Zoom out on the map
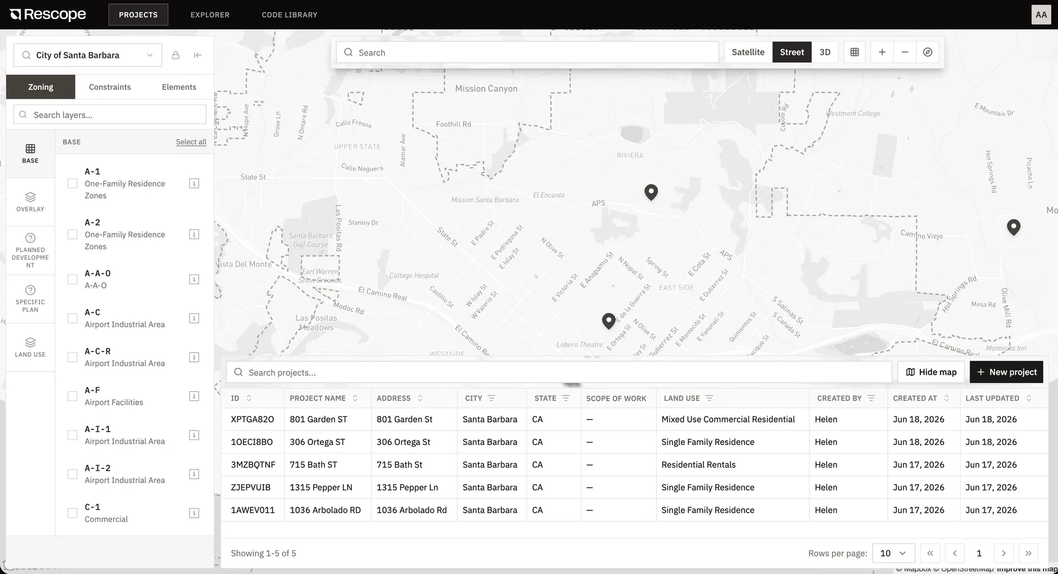This screenshot has height=574, width=1058. (x=905, y=53)
